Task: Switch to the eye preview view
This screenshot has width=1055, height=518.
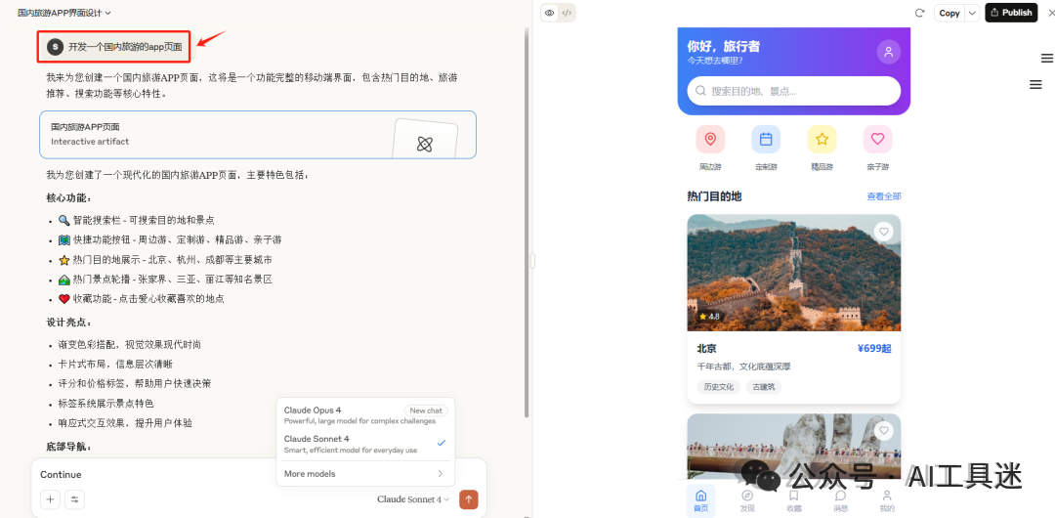Action: click(x=550, y=13)
